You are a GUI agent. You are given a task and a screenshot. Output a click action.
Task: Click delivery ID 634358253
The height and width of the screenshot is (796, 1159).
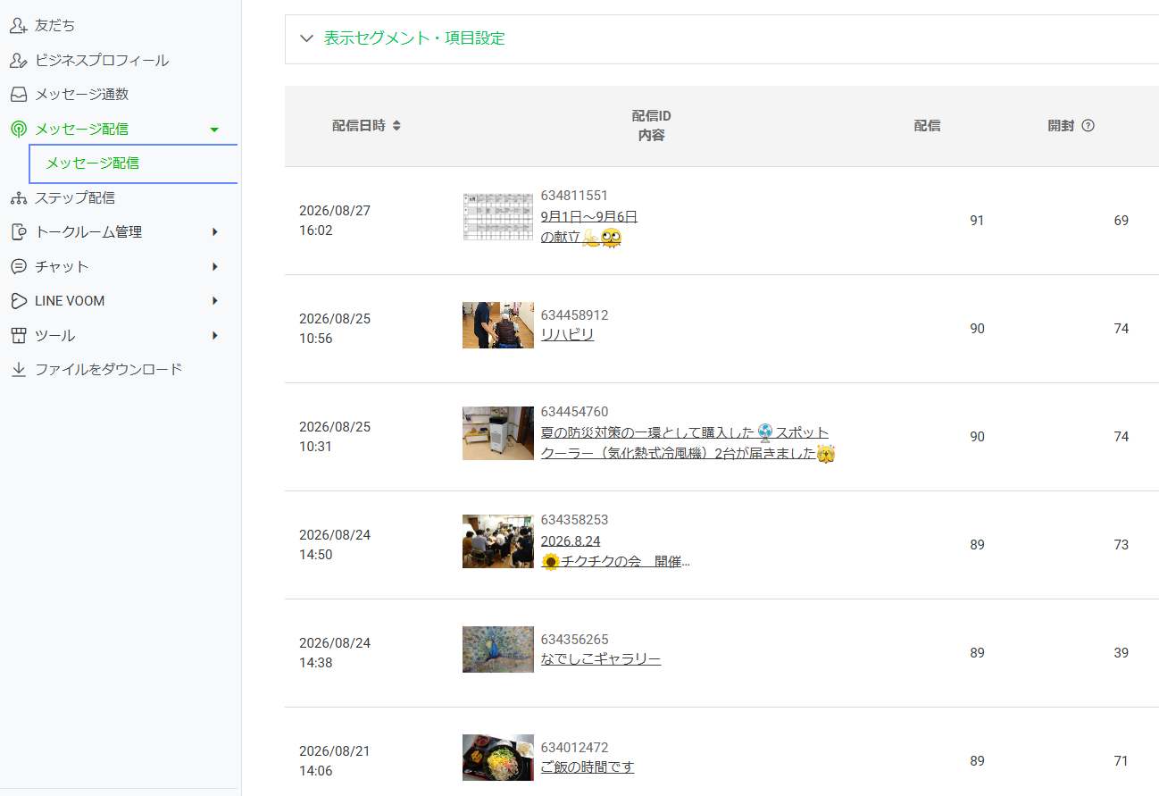(x=574, y=520)
